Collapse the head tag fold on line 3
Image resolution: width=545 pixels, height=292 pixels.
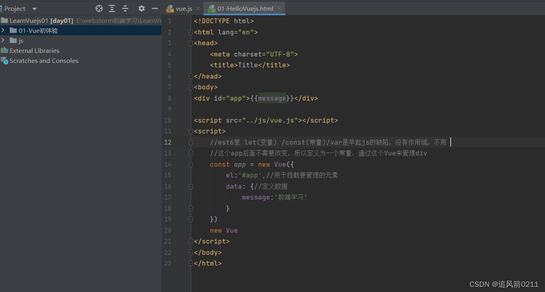point(191,43)
